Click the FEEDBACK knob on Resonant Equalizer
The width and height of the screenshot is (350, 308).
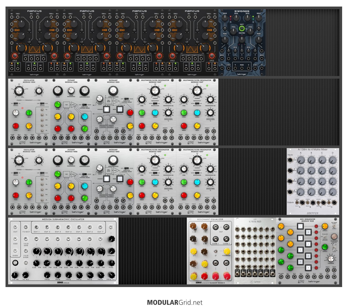(226, 251)
